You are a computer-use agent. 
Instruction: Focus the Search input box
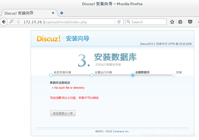146,22
